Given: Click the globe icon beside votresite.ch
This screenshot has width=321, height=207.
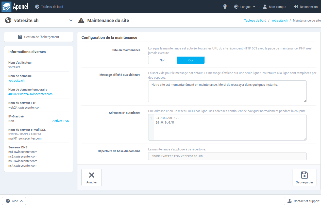Looking at the screenshot, I should click(x=8, y=20).
